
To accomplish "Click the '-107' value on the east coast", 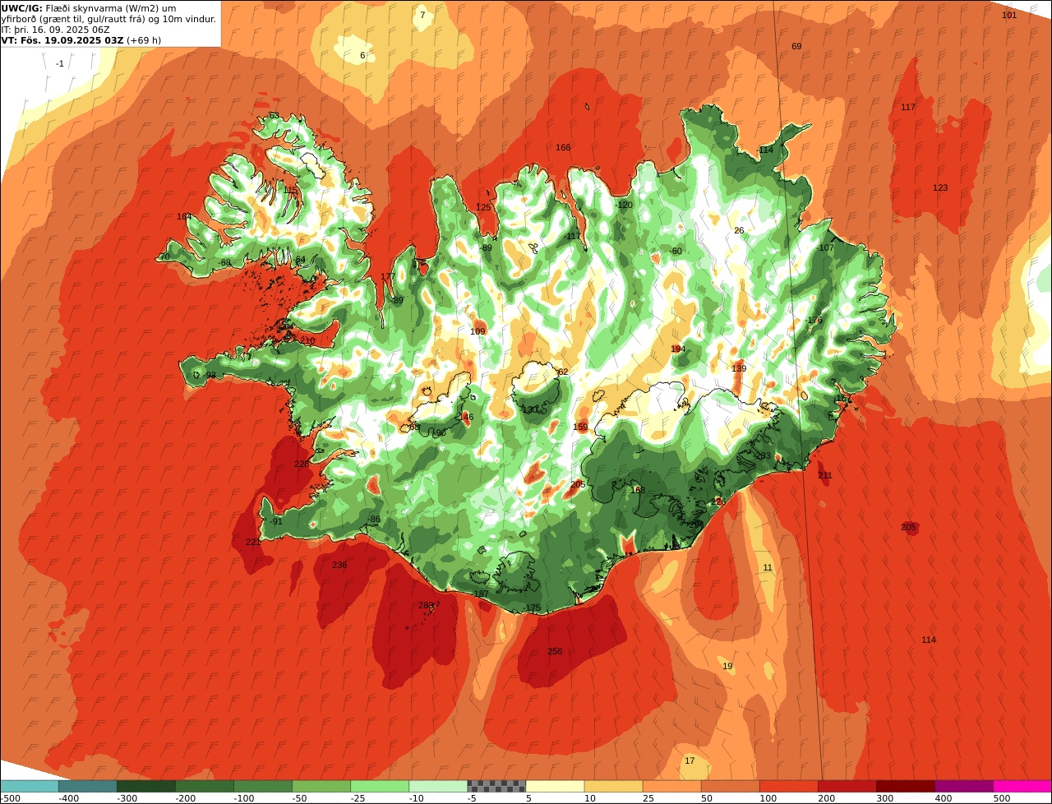I will point(825,248).
